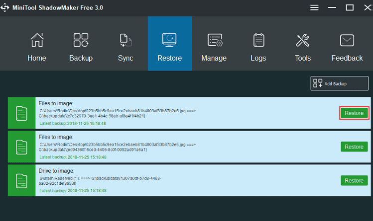373x221 pixels.
Task: Select document icon of Drive to image backup
Action: (x=21, y=181)
